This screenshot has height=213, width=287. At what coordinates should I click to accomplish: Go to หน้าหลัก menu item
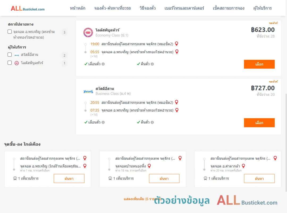coord(78,8)
